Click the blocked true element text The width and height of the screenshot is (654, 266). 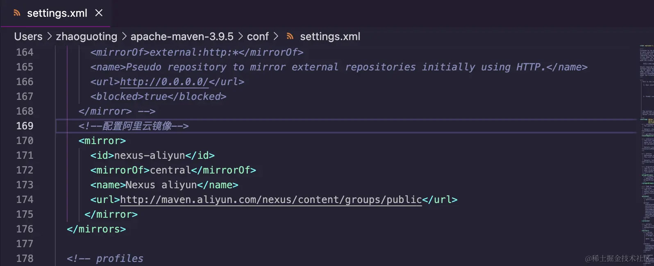point(158,97)
